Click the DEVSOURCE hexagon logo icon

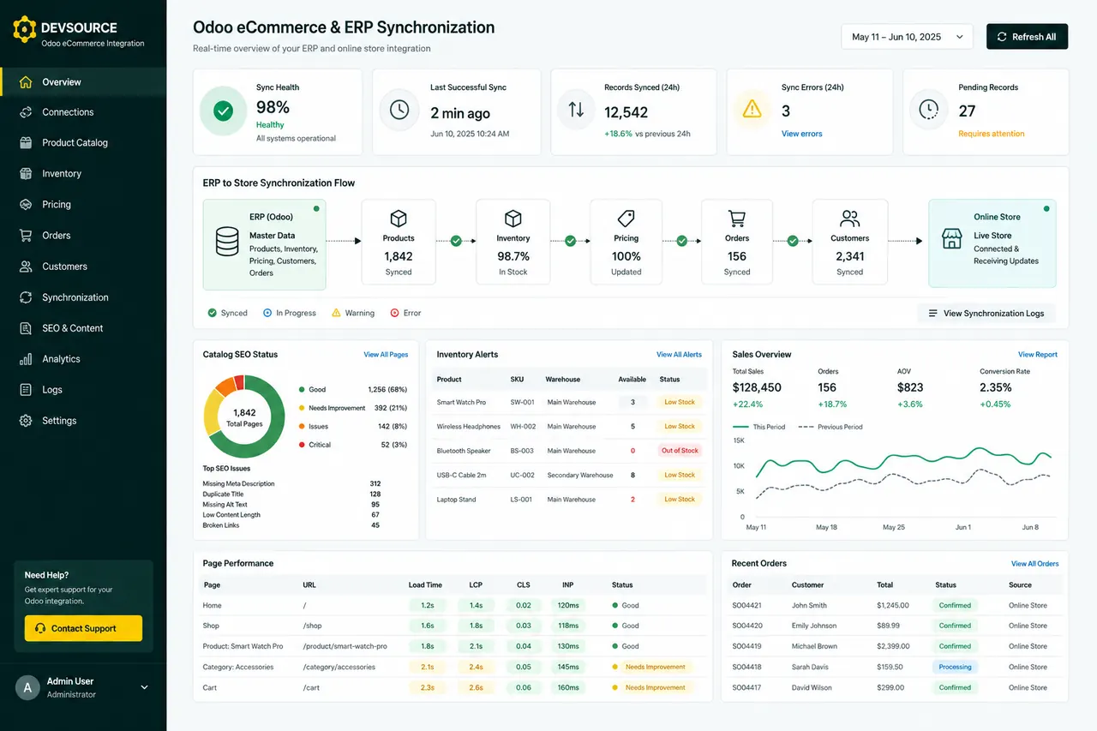(25, 29)
